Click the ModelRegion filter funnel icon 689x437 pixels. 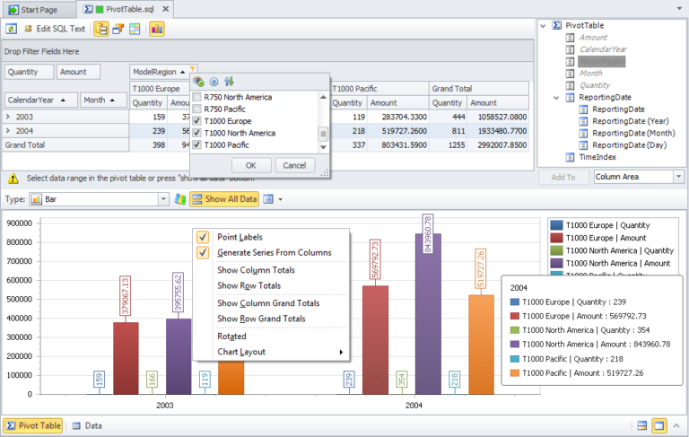[194, 68]
